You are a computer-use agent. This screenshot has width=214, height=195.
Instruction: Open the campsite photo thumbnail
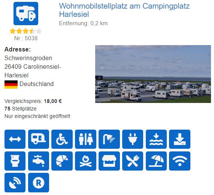[153, 74]
